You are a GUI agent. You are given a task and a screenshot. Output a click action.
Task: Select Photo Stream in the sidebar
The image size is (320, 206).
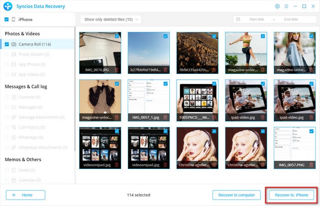pyautogui.click(x=33, y=54)
